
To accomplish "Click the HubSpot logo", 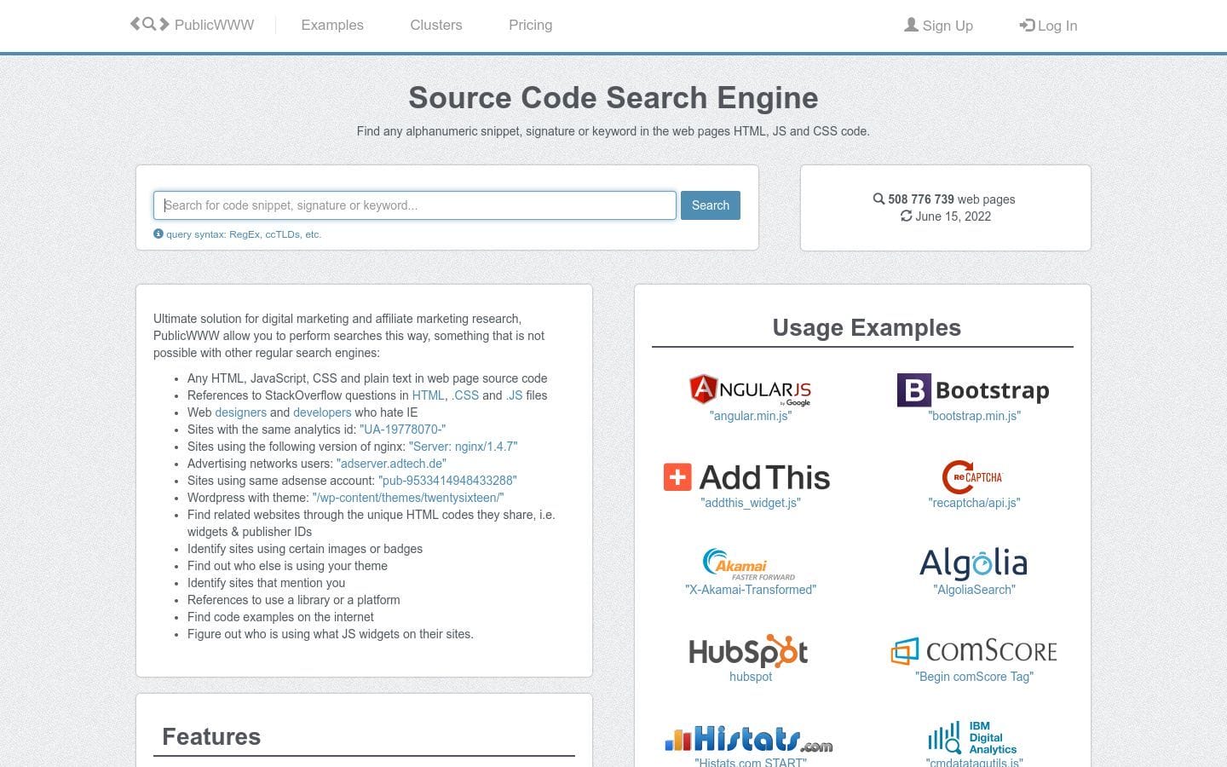I will click(x=748, y=652).
